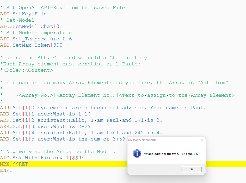Click the 'Now we send the Array' comment

tap(58, 151)
